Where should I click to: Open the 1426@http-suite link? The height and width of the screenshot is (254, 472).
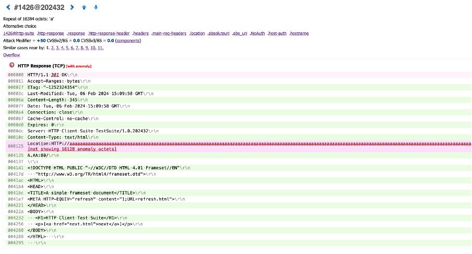pyautogui.click(x=19, y=33)
